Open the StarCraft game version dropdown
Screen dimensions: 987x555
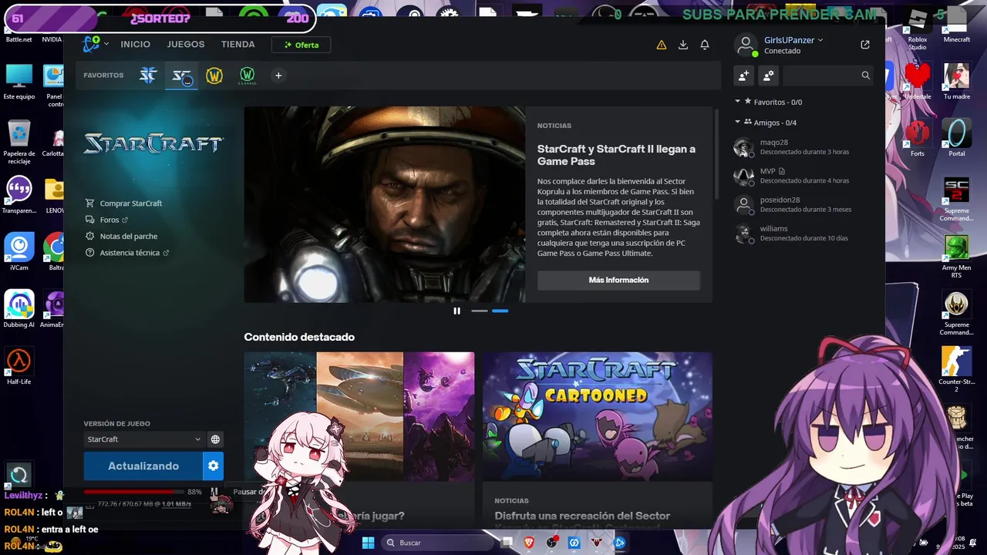click(143, 439)
